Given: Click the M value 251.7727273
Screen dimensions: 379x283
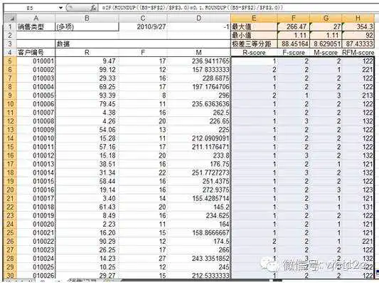Looking at the screenshot, I should (x=198, y=173).
